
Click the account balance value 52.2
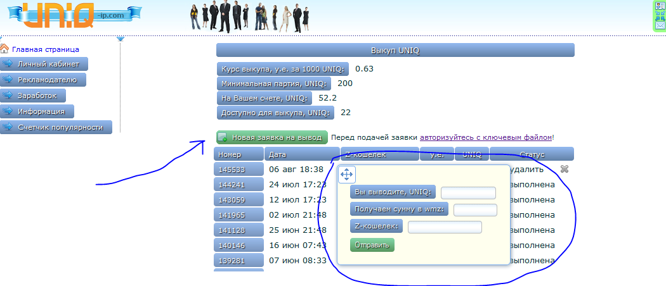click(x=327, y=98)
